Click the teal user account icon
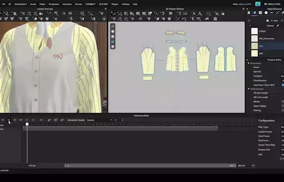284x182 pixels. tap(258, 4)
